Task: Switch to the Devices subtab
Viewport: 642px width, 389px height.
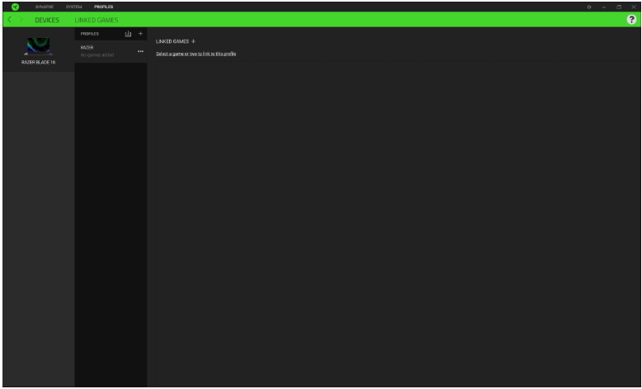Action: coord(47,20)
